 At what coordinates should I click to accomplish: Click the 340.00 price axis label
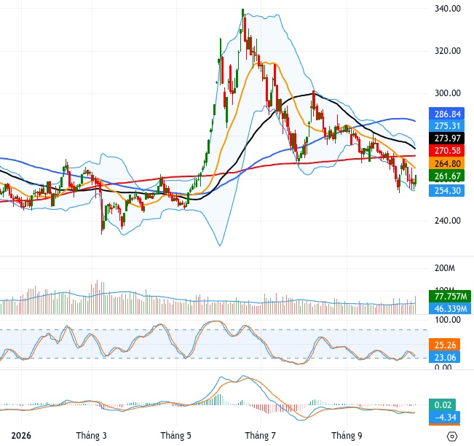[x=448, y=9]
